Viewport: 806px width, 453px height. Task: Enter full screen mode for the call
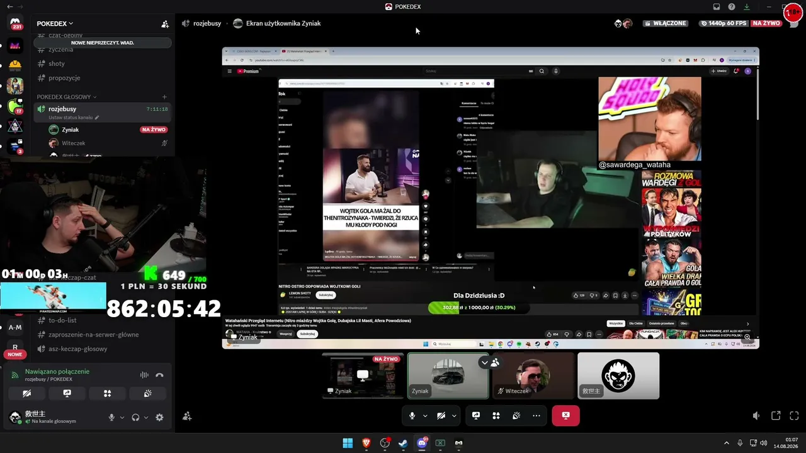[794, 416]
